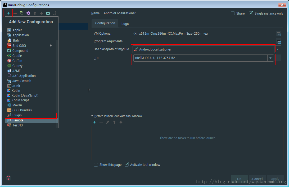Toggle the Share checkbox
This screenshot has height=187, width=289.
click(x=233, y=13)
